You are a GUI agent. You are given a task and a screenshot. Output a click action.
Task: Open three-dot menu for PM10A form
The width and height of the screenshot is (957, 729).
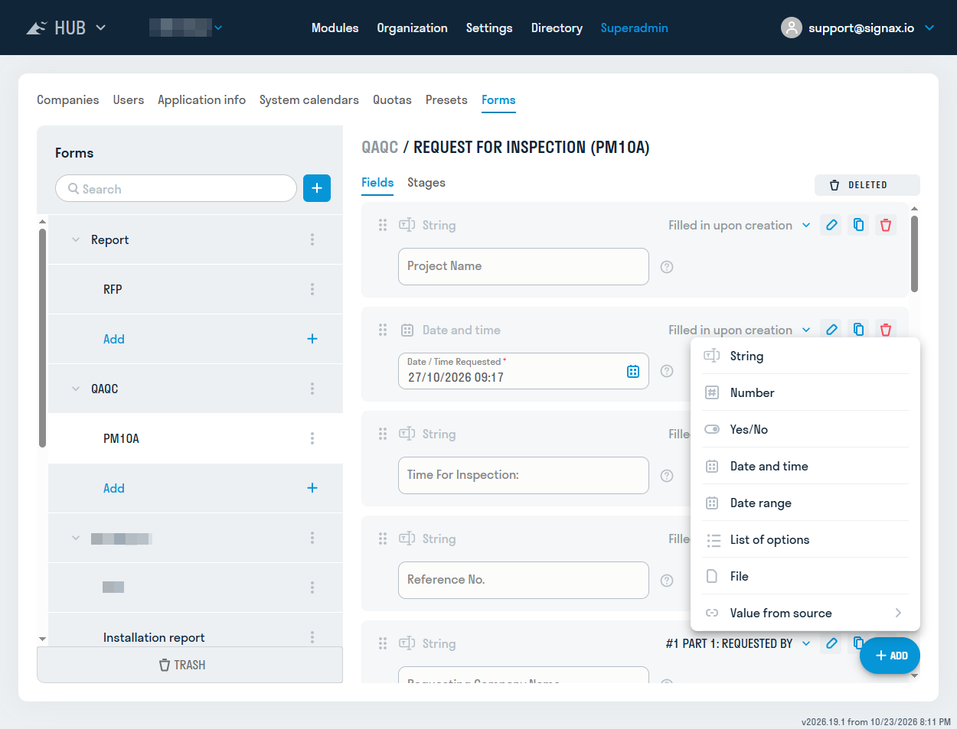point(312,438)
